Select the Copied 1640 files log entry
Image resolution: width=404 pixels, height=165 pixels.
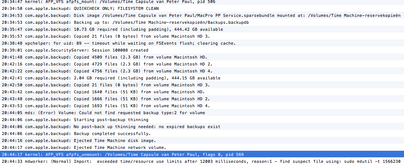pos(202,91)
